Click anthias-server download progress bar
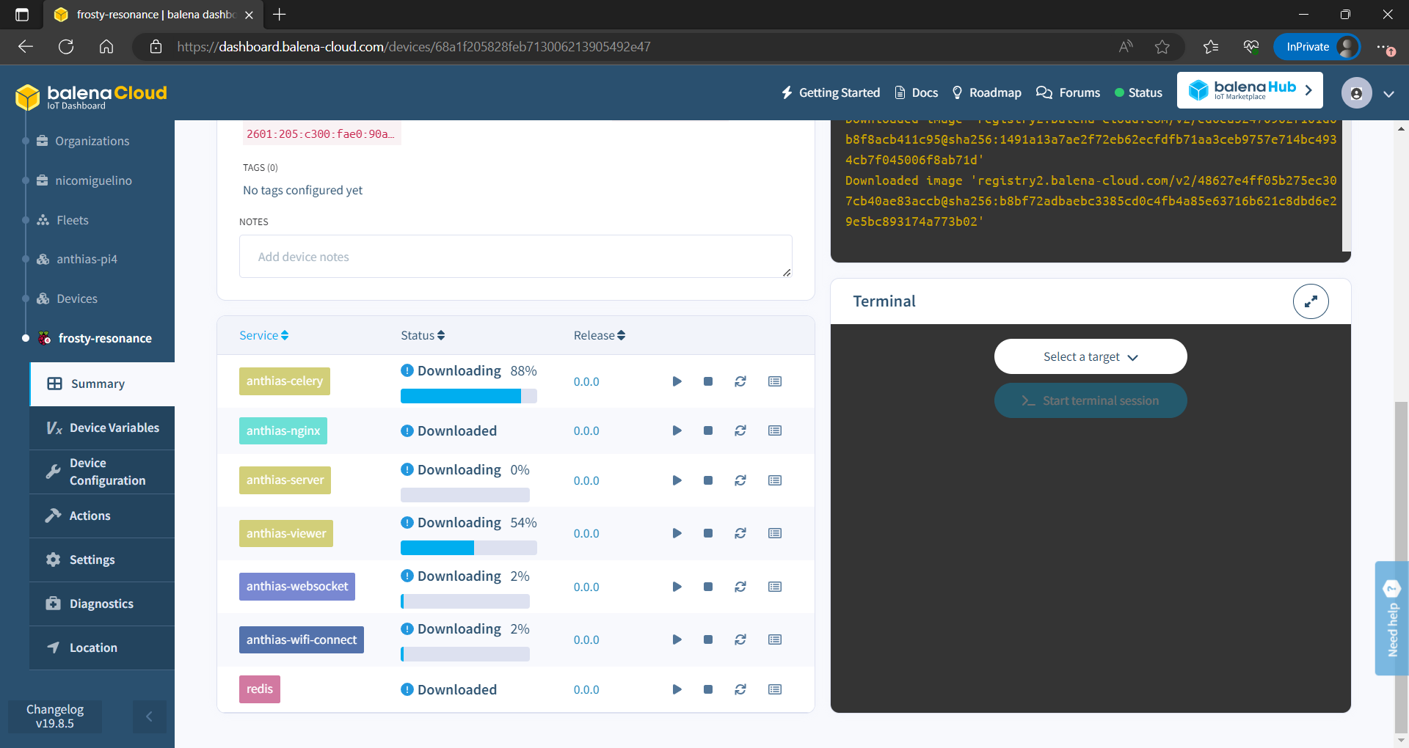The height and width of the screenshot is (748, 1409). coord(465,495)
